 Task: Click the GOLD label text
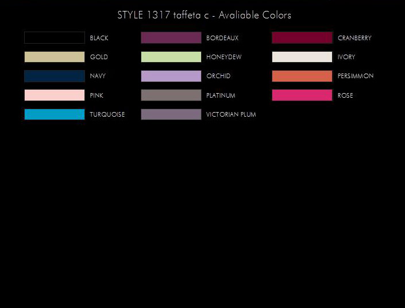point(99,57)
